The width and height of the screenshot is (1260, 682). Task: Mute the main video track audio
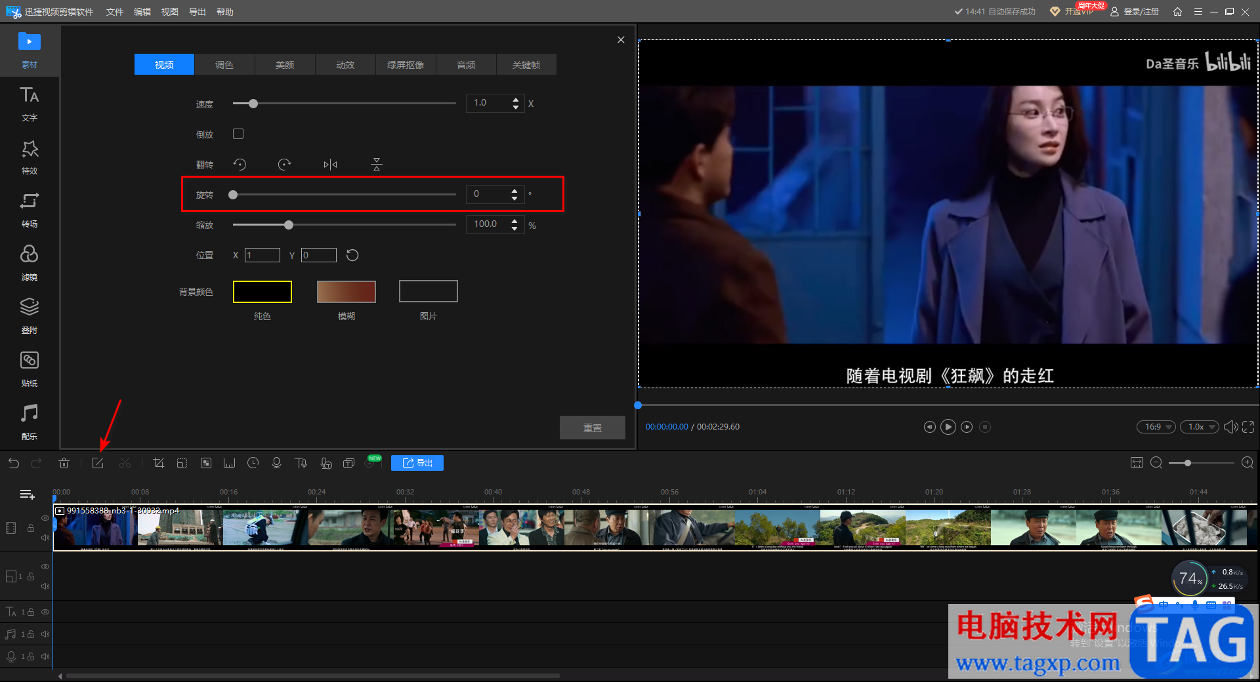point(45,538)
